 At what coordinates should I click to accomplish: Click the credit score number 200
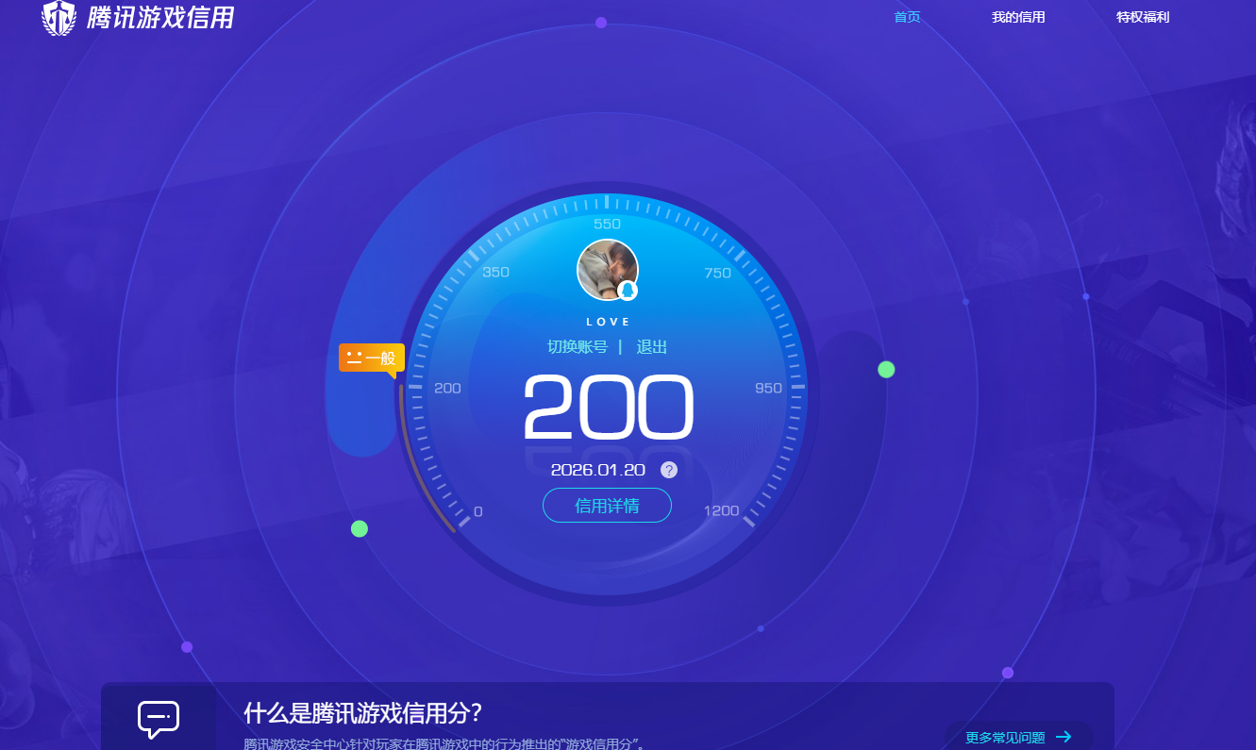pos(608,407)
